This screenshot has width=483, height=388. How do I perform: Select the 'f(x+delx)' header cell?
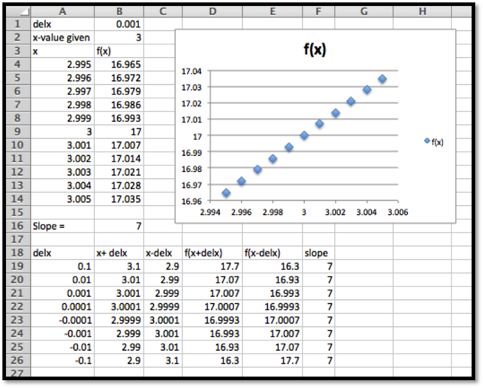tap(212, 253)
